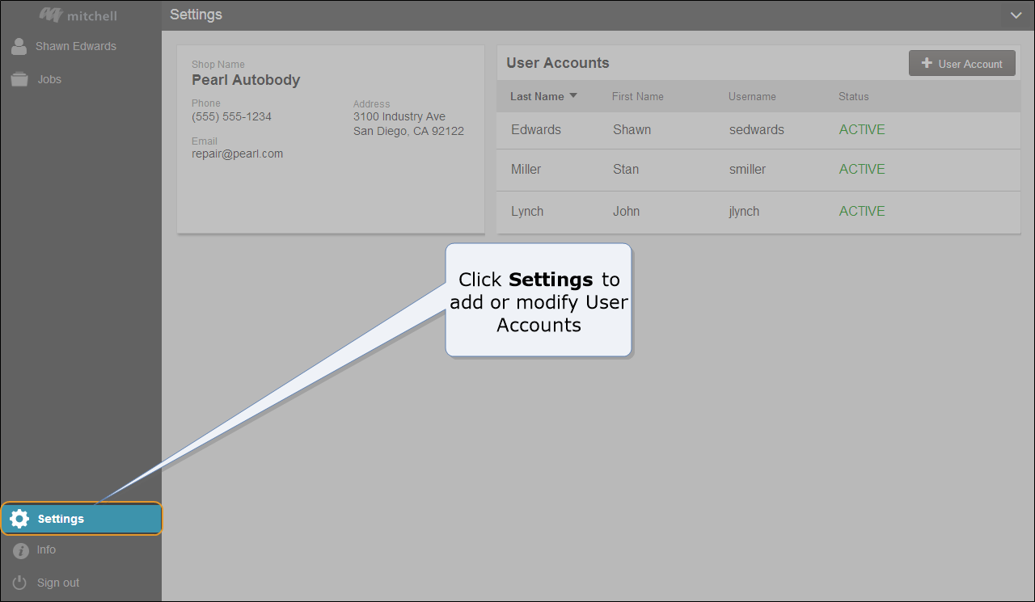
Task: Click the Jobs briefcase icon
Action: 19,79
